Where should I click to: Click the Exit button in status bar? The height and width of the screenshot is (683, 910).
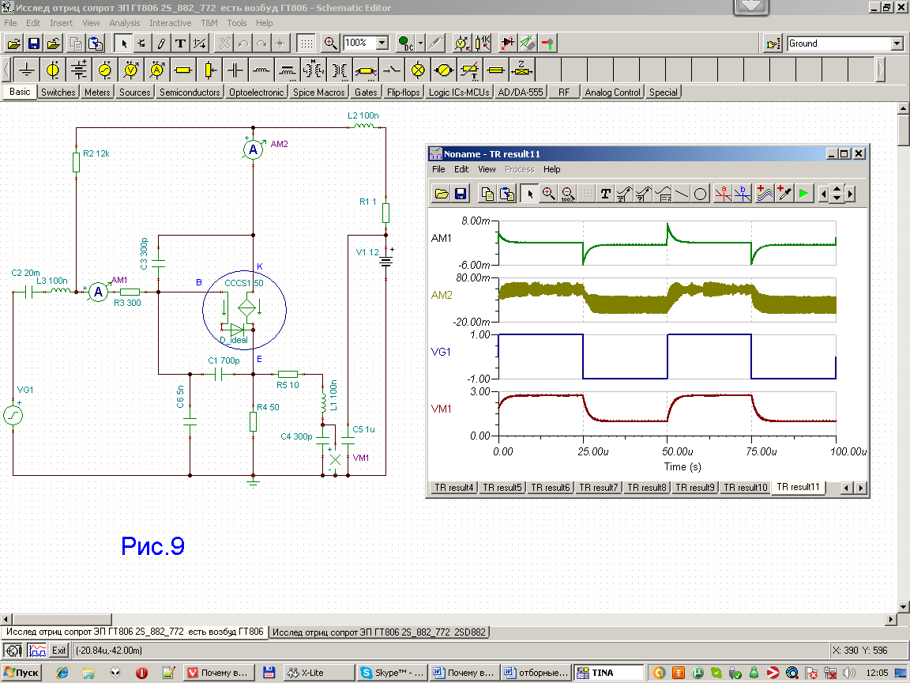(58, 651)
